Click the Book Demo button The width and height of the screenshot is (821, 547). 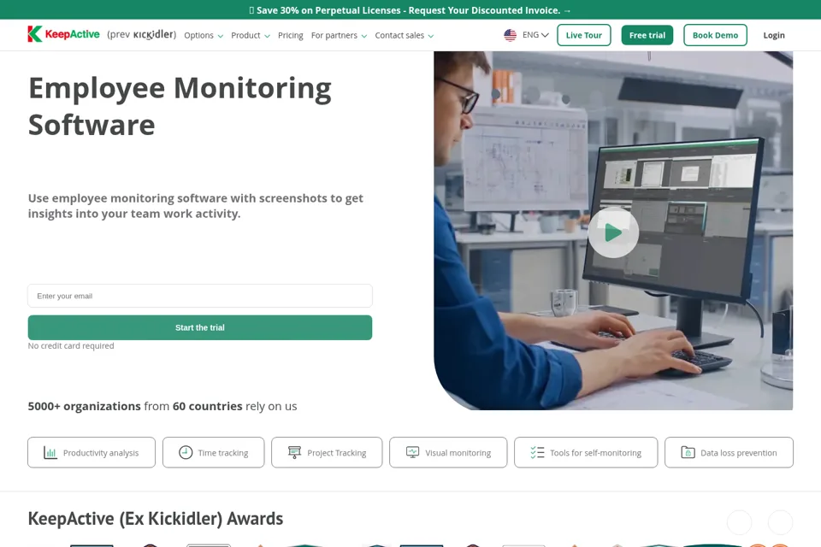click(715, 35)
